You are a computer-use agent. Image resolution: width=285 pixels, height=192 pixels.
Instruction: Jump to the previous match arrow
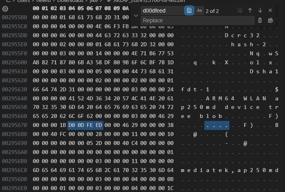pyautogui.click(x=250, y=11)
